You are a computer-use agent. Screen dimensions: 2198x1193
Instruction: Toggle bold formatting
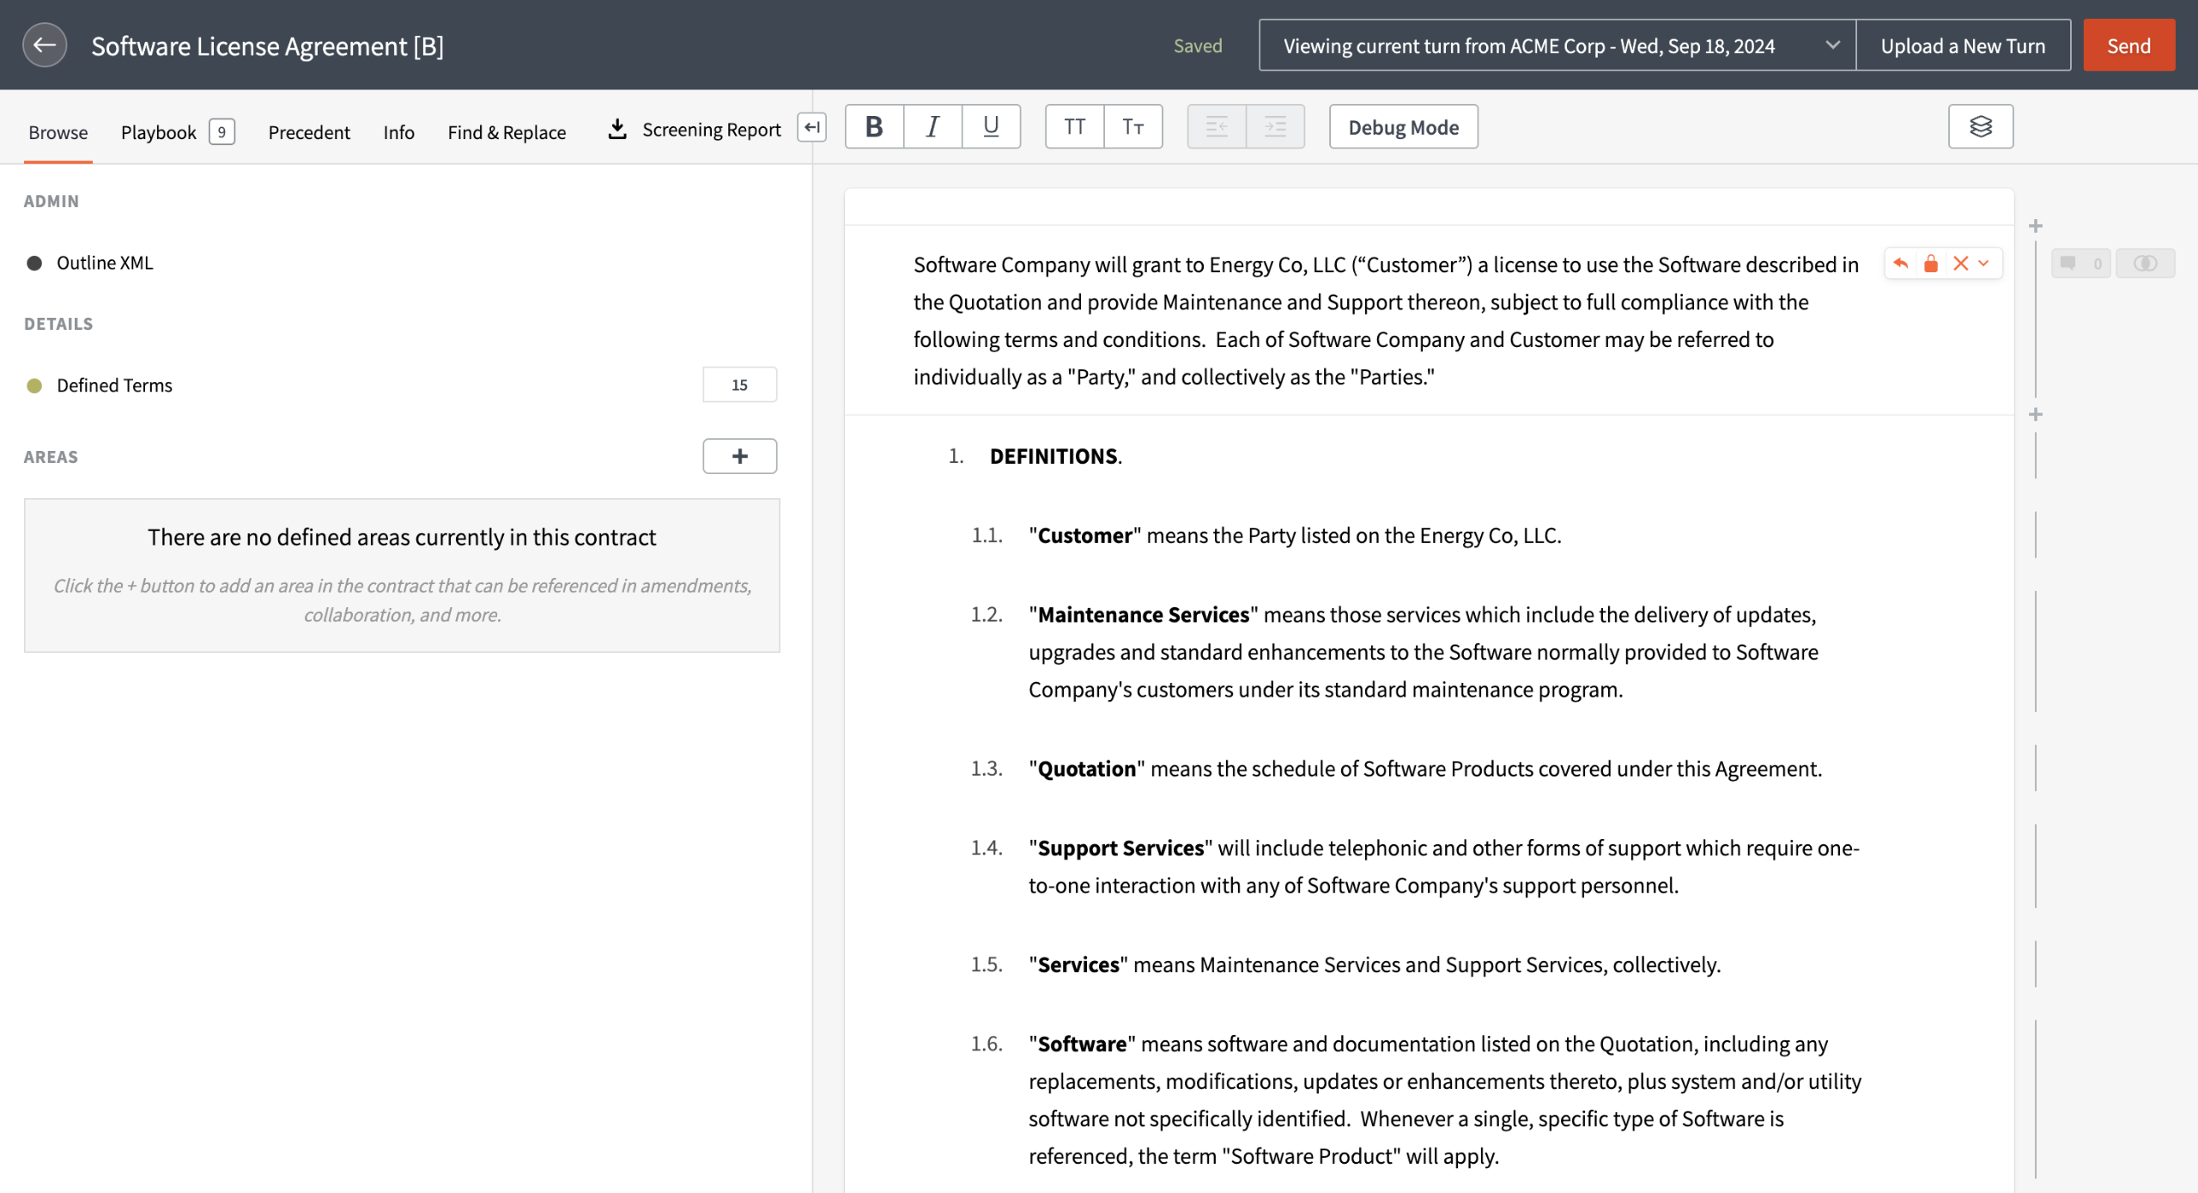[x=874, y=127]
